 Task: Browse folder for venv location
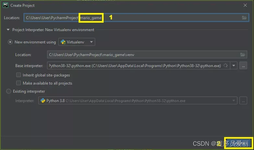click(x=243, y=55)
